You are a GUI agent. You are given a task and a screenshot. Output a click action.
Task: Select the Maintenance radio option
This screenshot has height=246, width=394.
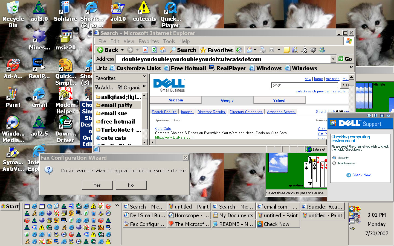pyautogui.click(x=334, y=163)
